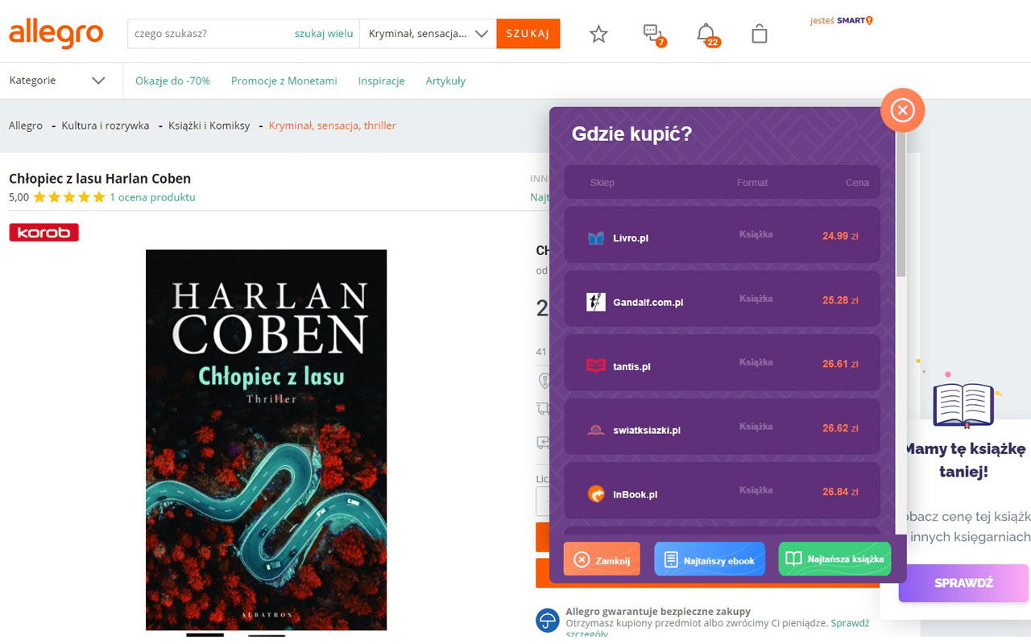The image size is (1031, 644).
Task: Open the 1 ocena produktu link
Action: pos(152,197)
